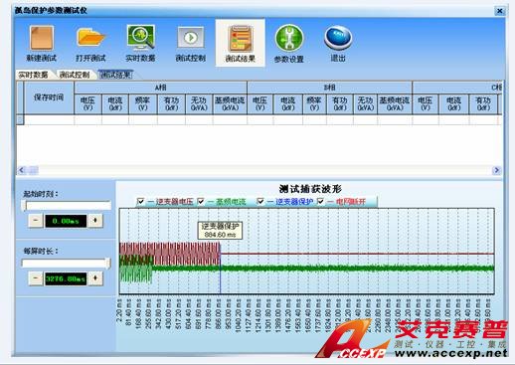The image size is (515, 365).
Task: Click the 退出 exit icon
Action: 338,37
